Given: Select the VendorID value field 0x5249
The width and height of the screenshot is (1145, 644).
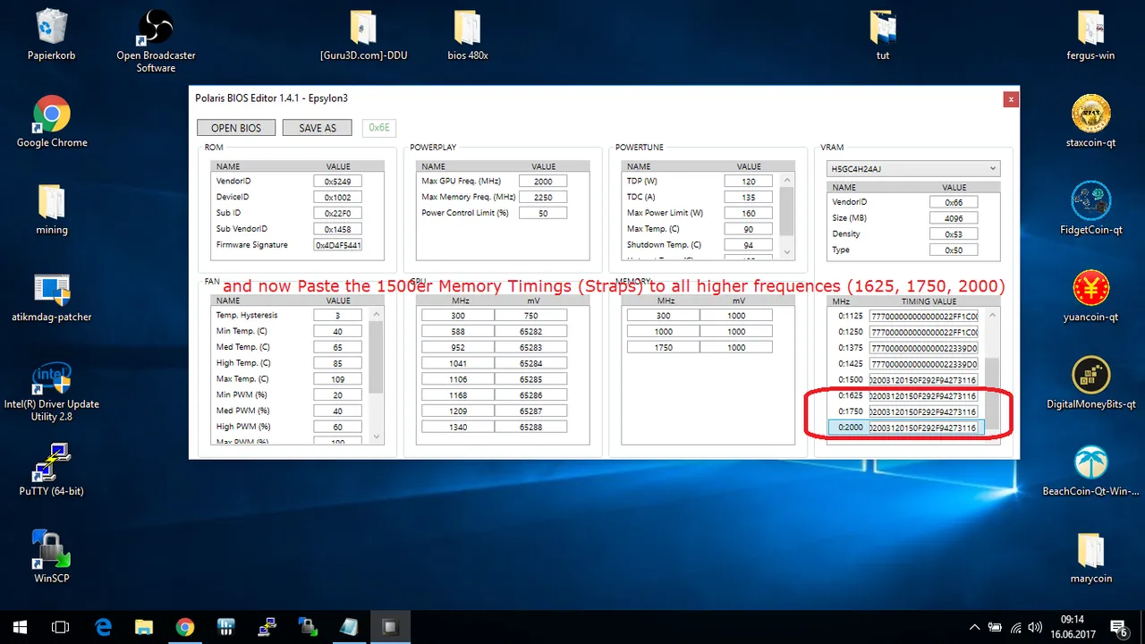Looking at the screenshot, I should pos(337,181).
